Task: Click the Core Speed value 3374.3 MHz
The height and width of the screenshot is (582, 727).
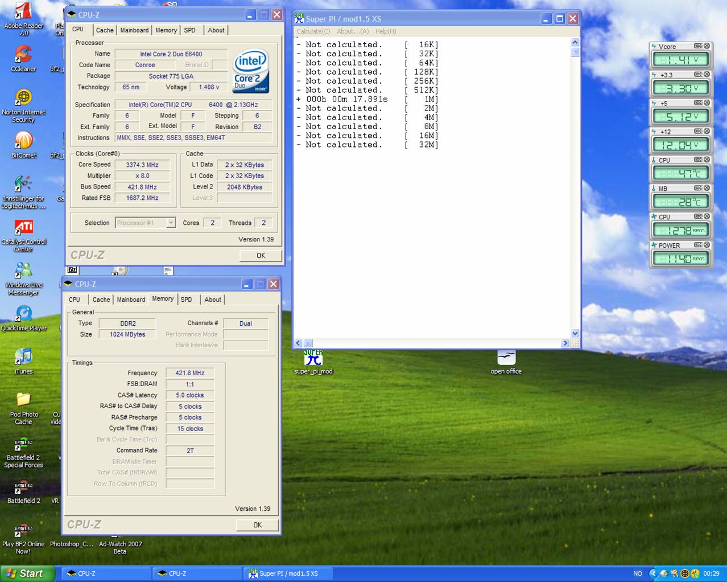Action: click(x=142, y=165)
